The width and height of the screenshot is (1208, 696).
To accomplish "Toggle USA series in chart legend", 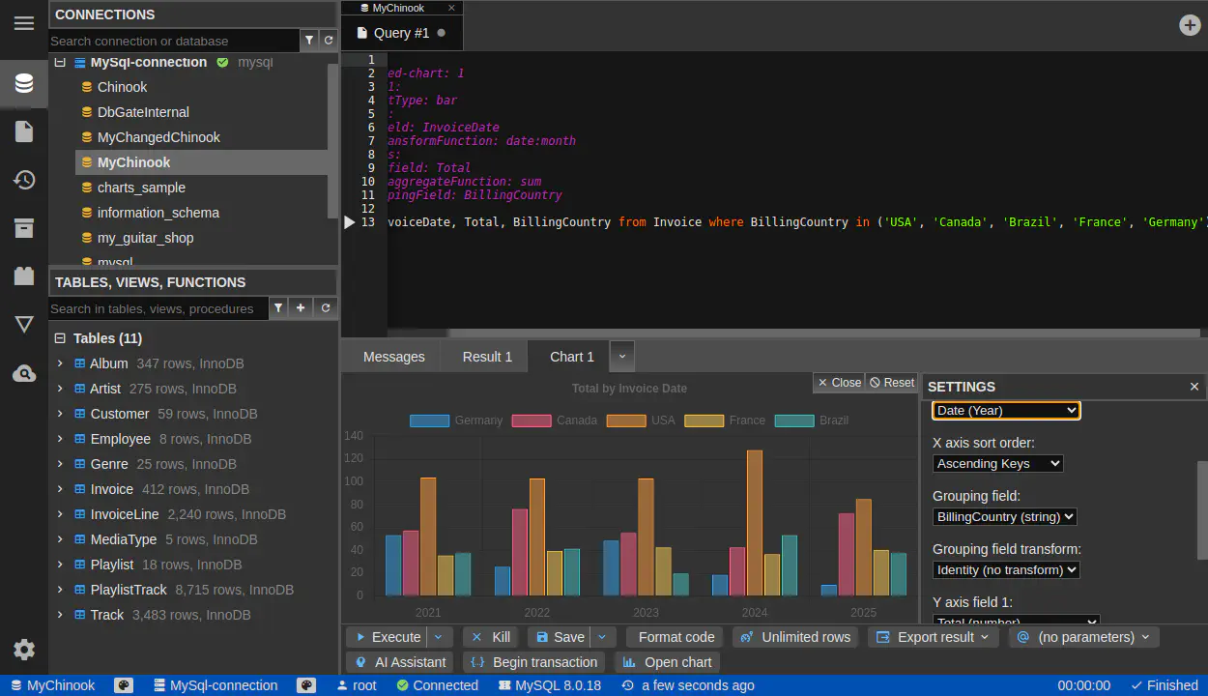I will 641,420.
